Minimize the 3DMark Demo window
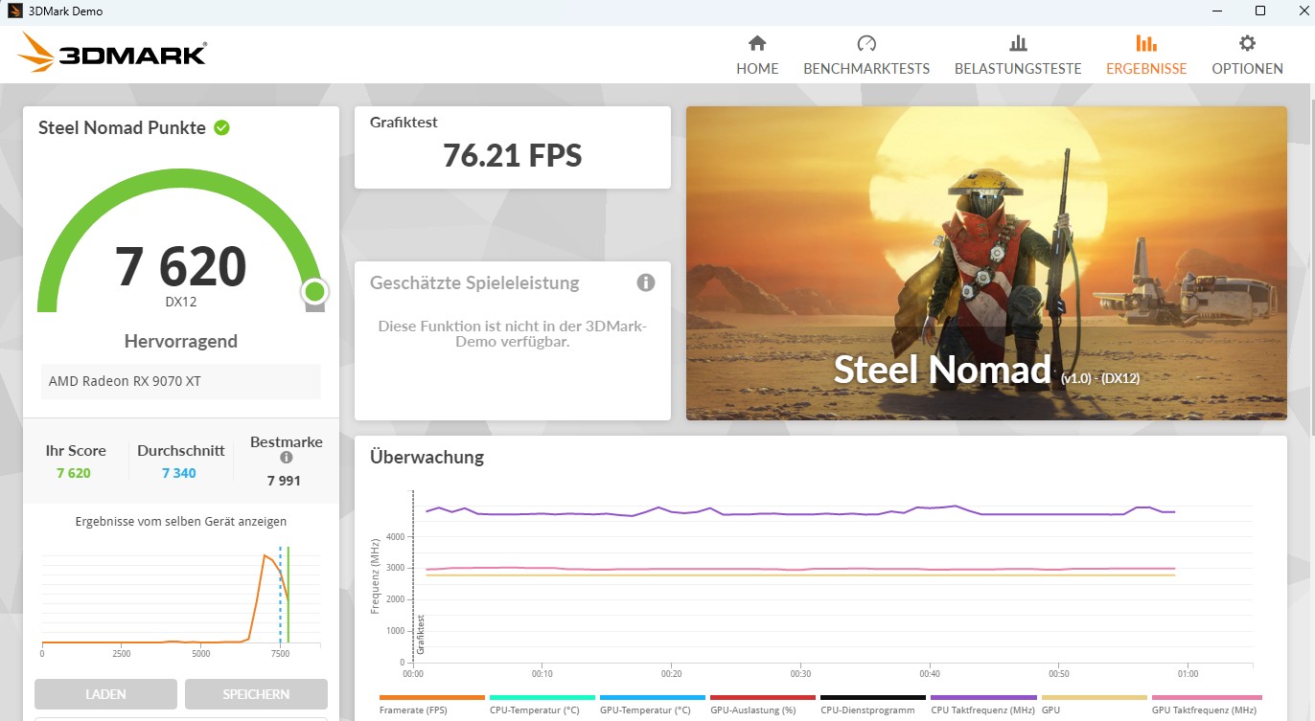Image resolution: width=1315 pixels, height=721 pixels. tap(1215, 11)
